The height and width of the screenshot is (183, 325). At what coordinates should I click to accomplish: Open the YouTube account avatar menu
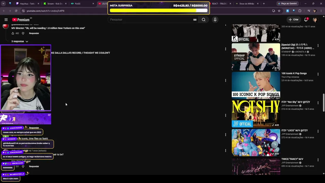pyautogui.click(x=315, y=20)
